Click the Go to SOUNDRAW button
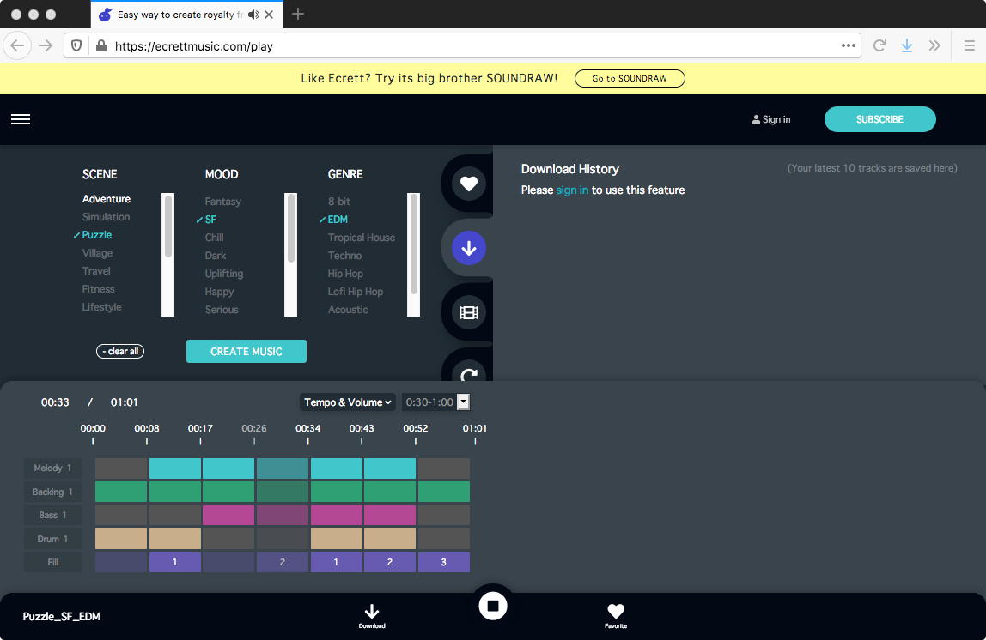986x640 pixels. 630,79
